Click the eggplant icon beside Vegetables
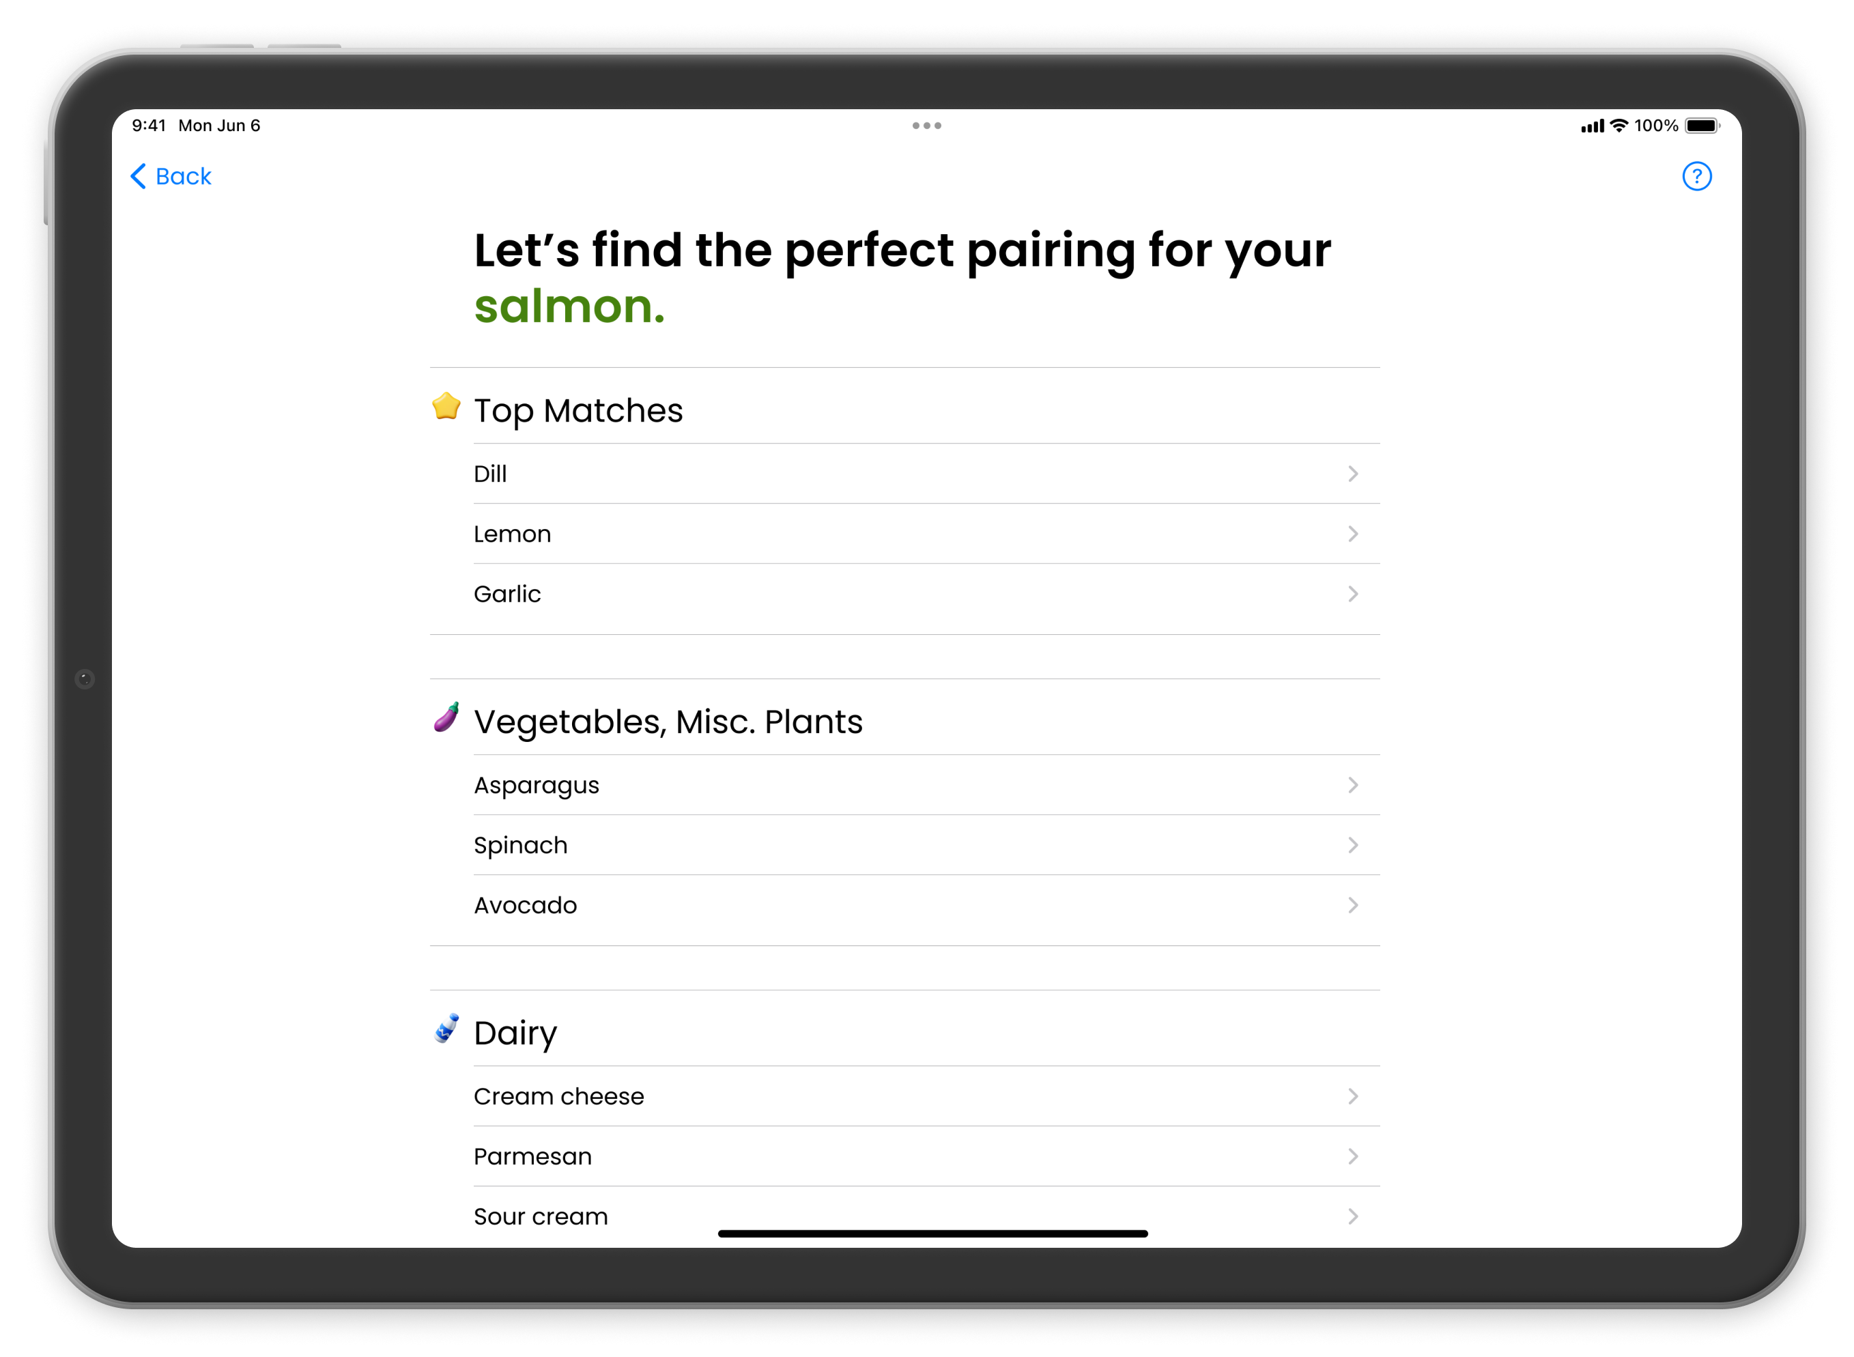1854x1357 pixels. point(446,719)
